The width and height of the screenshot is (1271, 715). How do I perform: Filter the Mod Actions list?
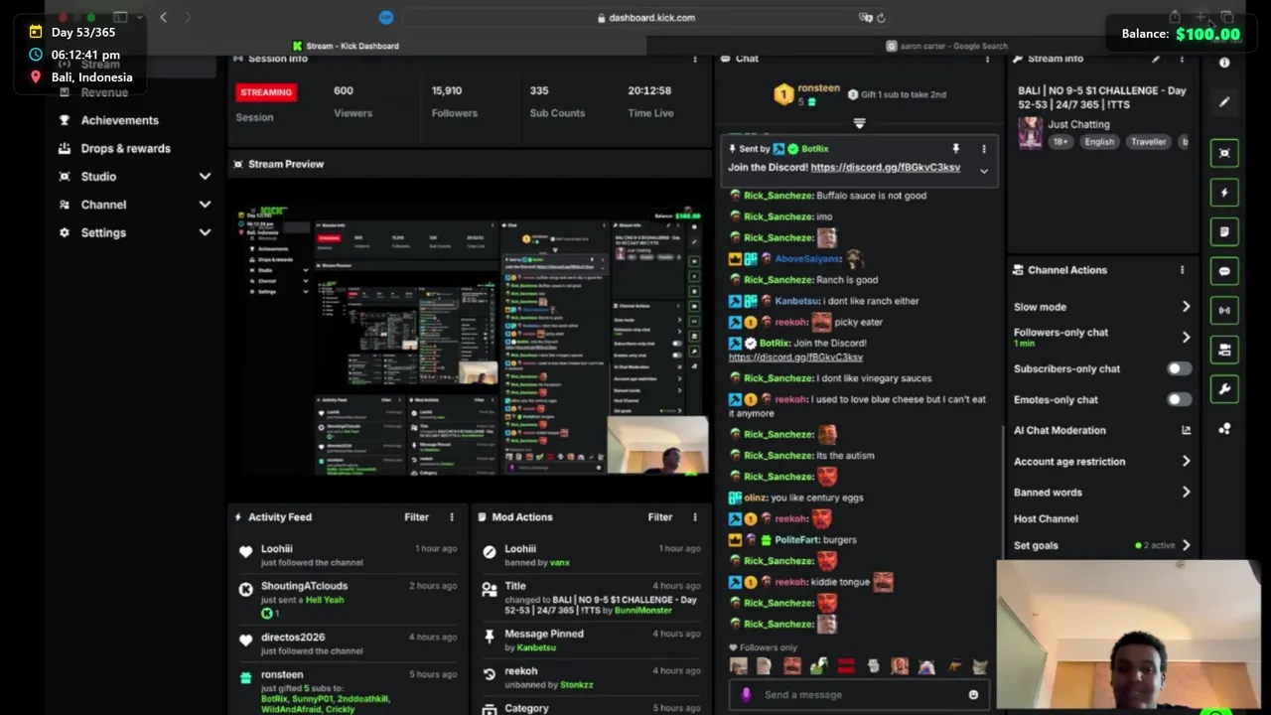coord(659,517)
